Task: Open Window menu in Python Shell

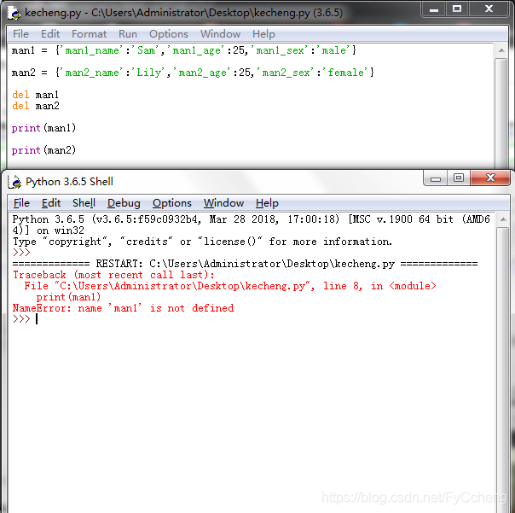Action: tap(223, 203)
